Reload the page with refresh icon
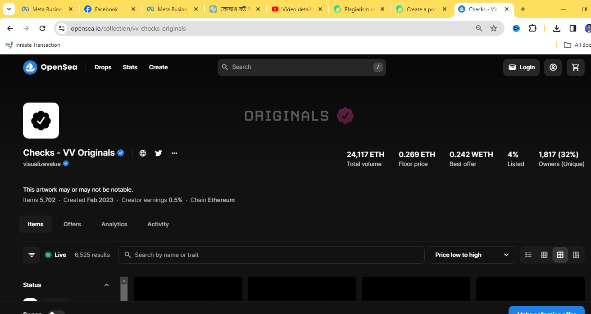Viewport: 591px width, 314px height. tap(42, 28)
